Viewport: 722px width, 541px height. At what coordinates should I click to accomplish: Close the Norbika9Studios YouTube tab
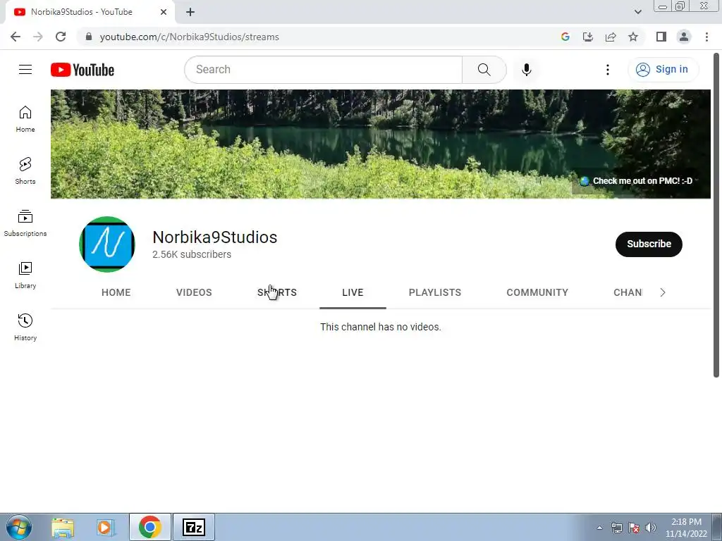[x=164, y=12]
